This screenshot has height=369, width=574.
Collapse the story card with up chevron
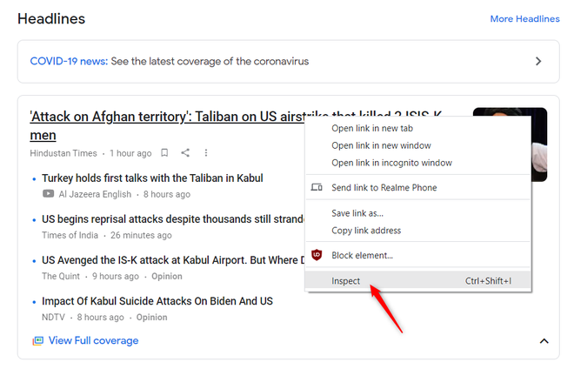pos(544,341)
